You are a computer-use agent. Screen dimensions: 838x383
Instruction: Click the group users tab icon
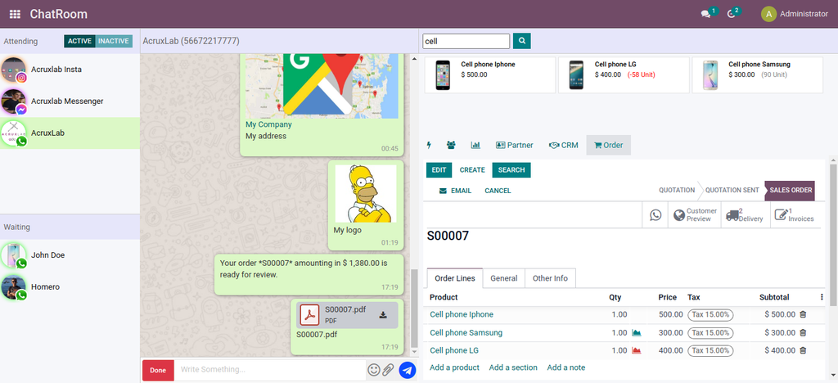click(x=451, y=145)
